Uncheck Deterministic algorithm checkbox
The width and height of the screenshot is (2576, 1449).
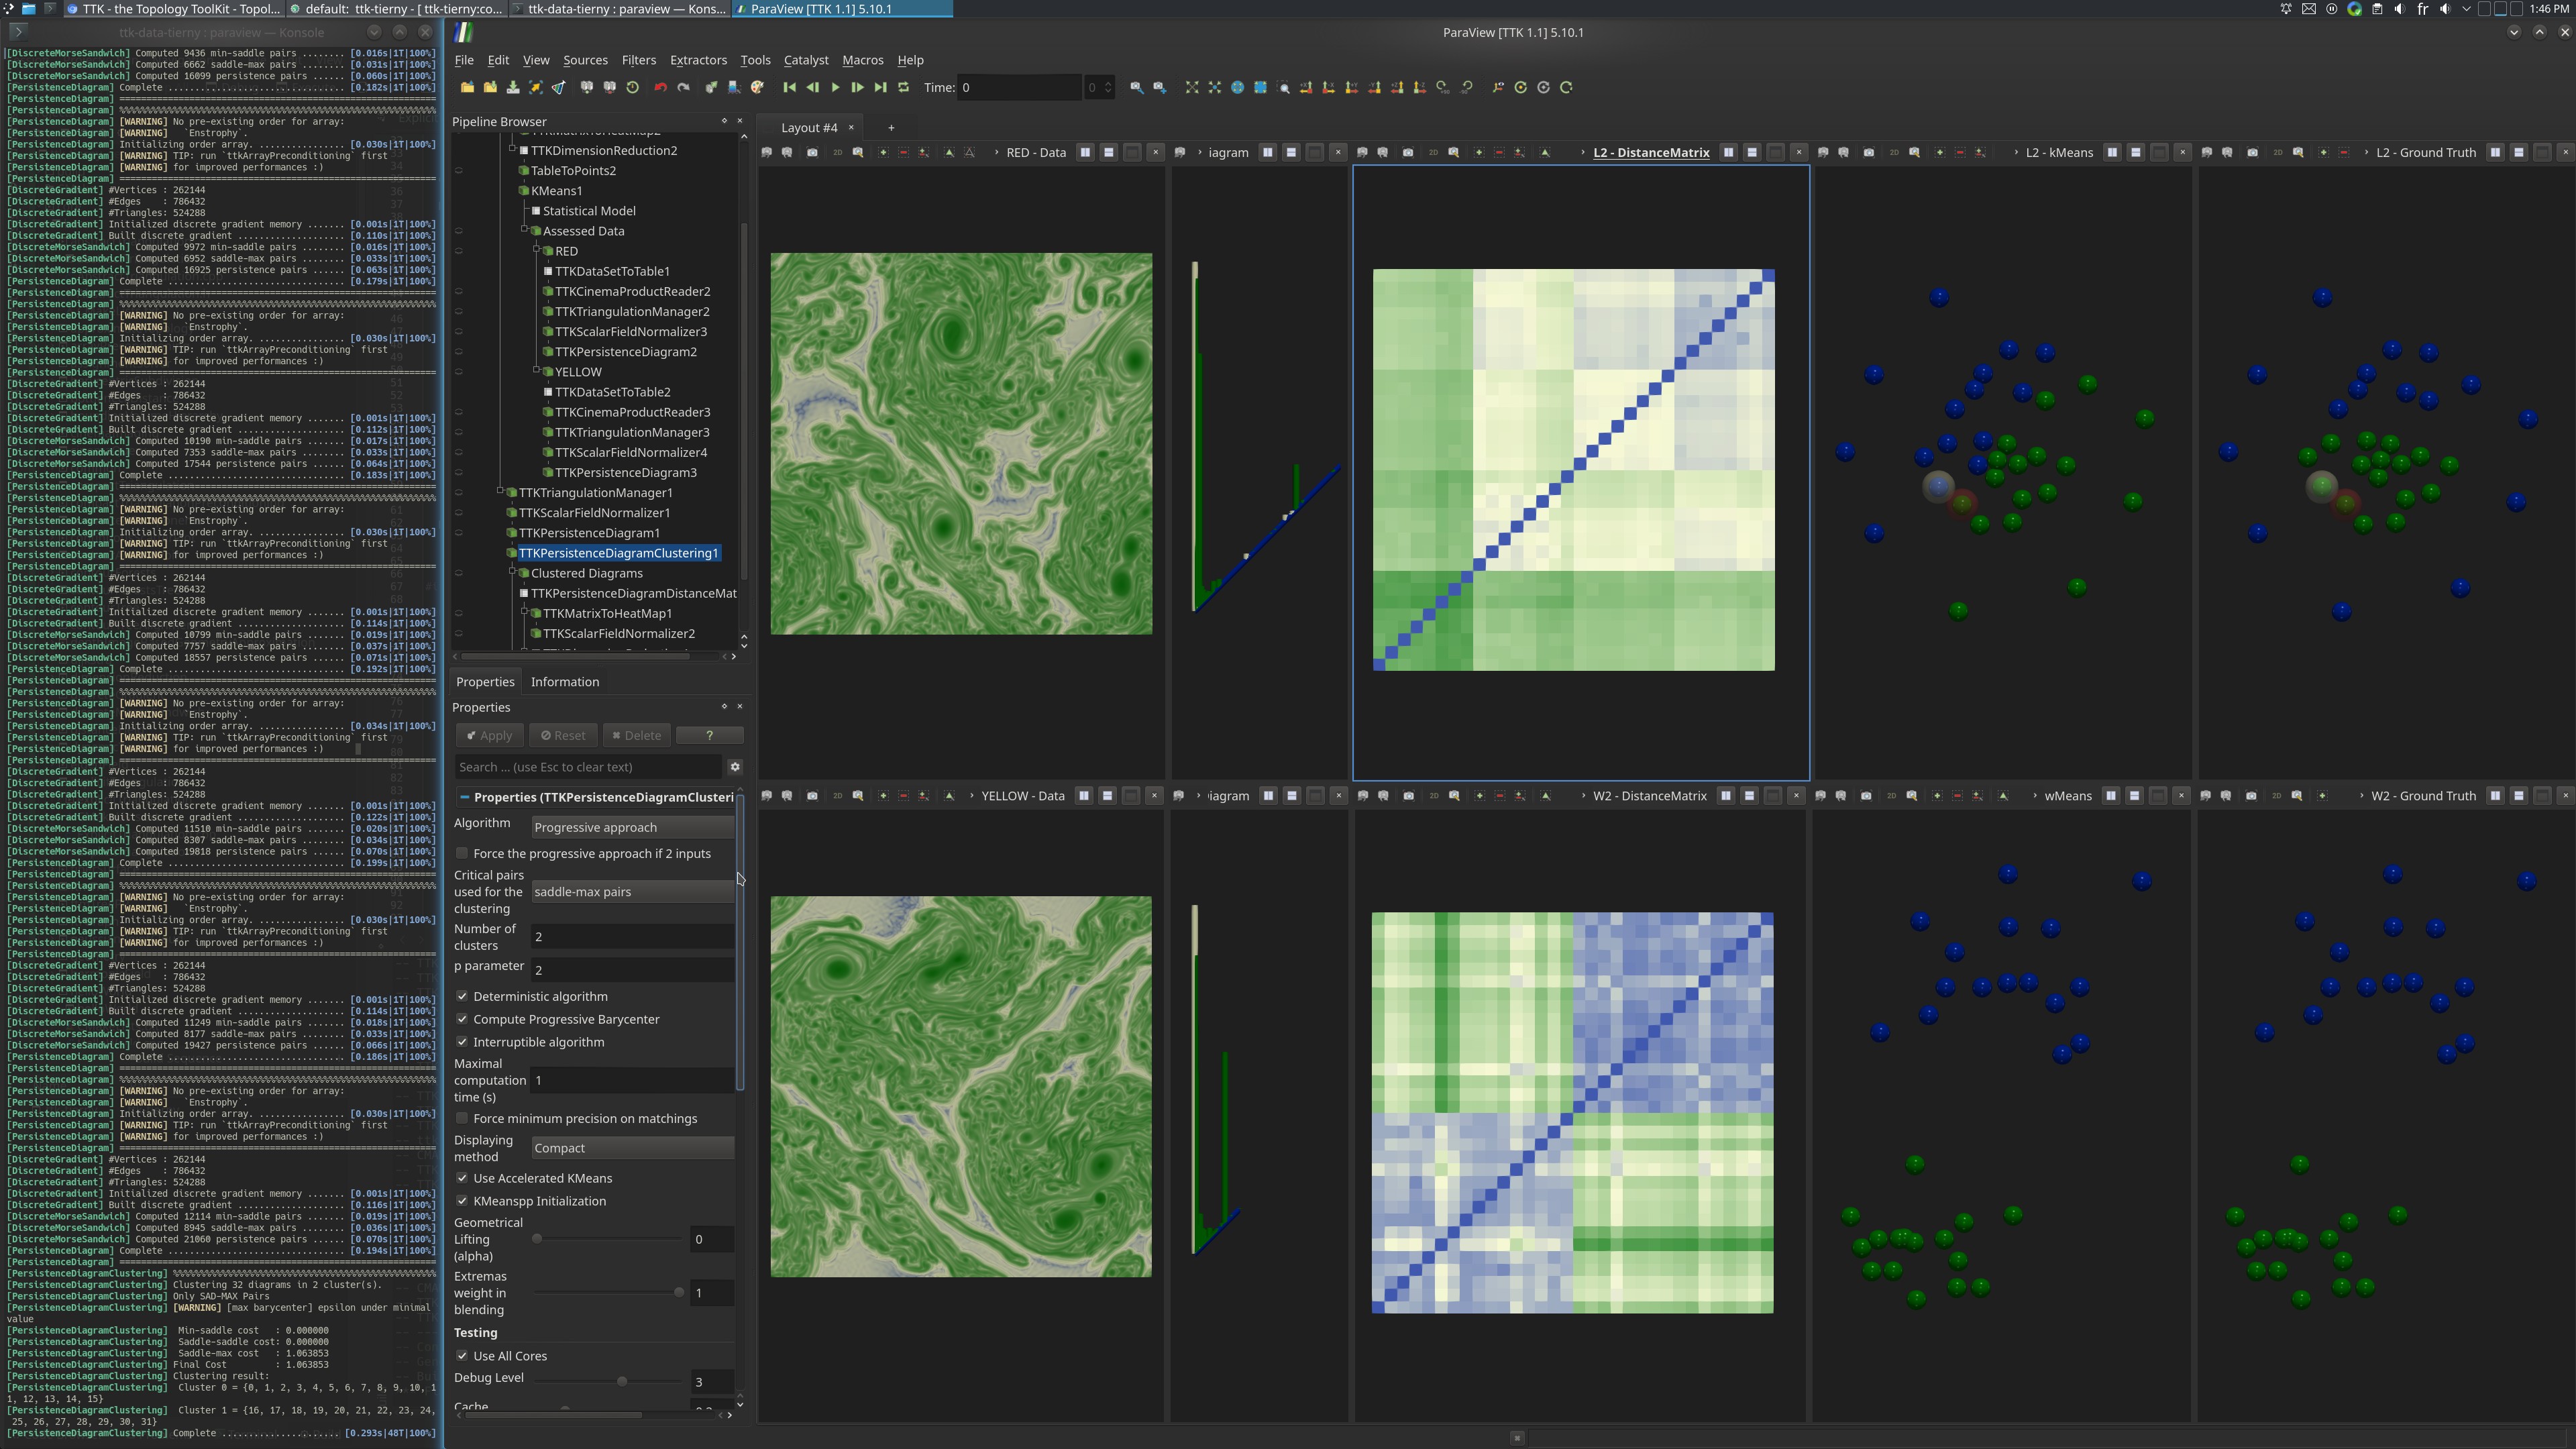[x=462, y=997]
